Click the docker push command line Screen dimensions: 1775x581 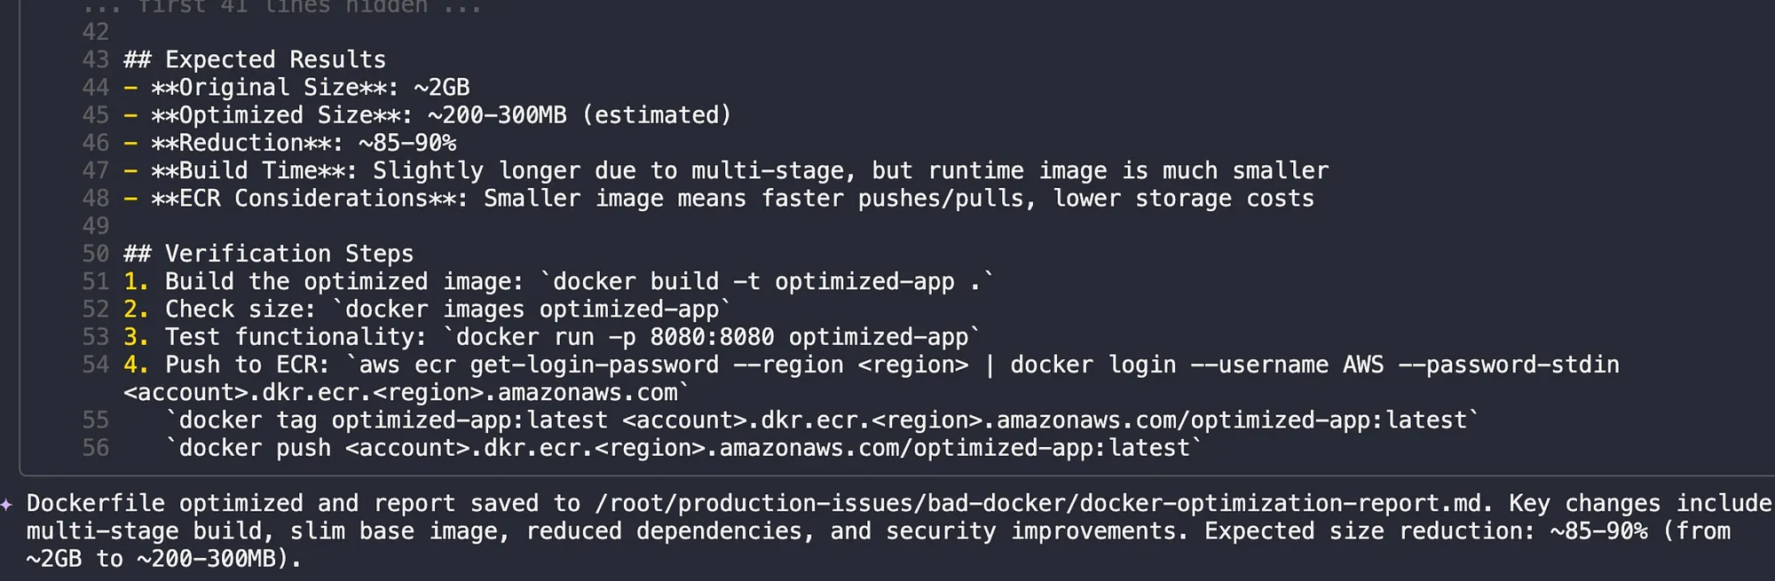click(683, 448)
